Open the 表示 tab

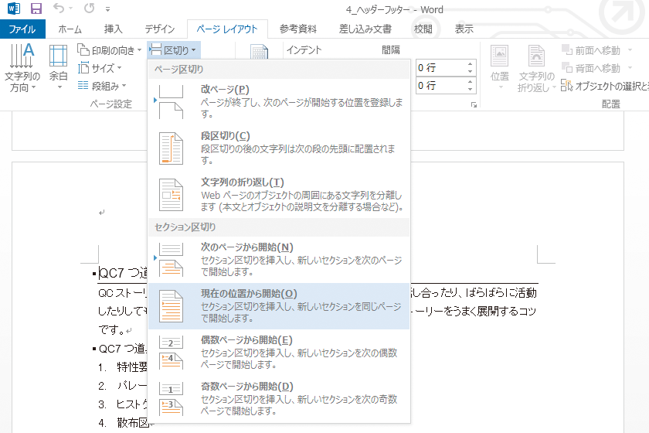(464, 29)
